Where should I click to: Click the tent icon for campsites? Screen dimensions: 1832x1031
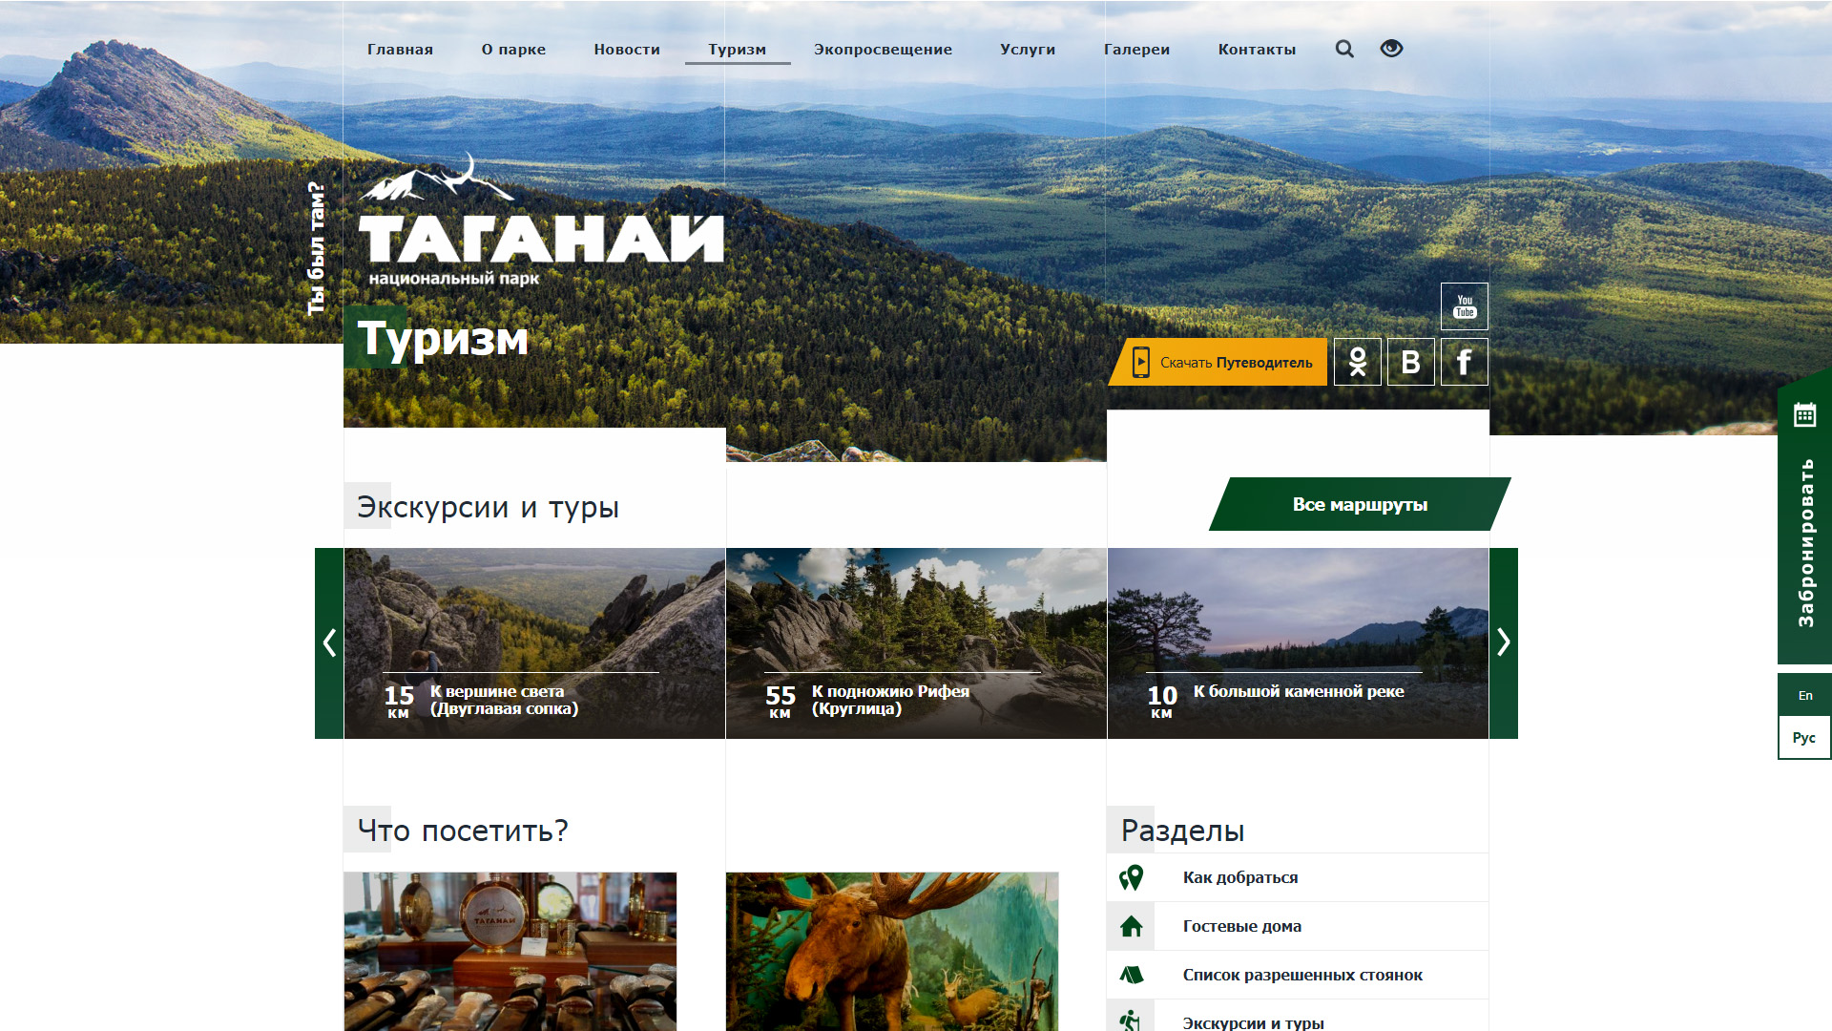coord(1131,975)
